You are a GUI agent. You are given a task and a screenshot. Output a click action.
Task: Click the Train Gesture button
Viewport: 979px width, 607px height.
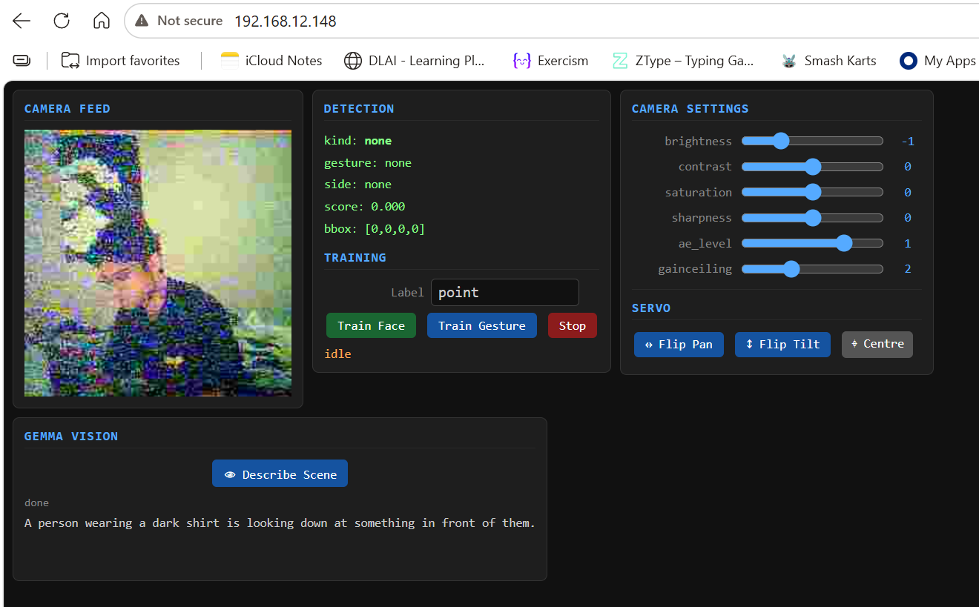point(482,325)
